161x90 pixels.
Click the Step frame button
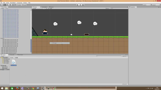pyautogui.click(x=83, y=5)
